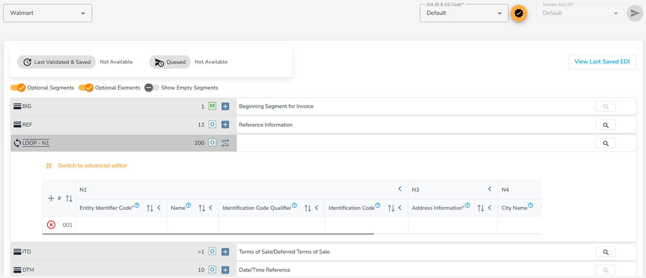Add a new row in N1 loop table
Screen dimensions: 646x278
coord(51,199)
